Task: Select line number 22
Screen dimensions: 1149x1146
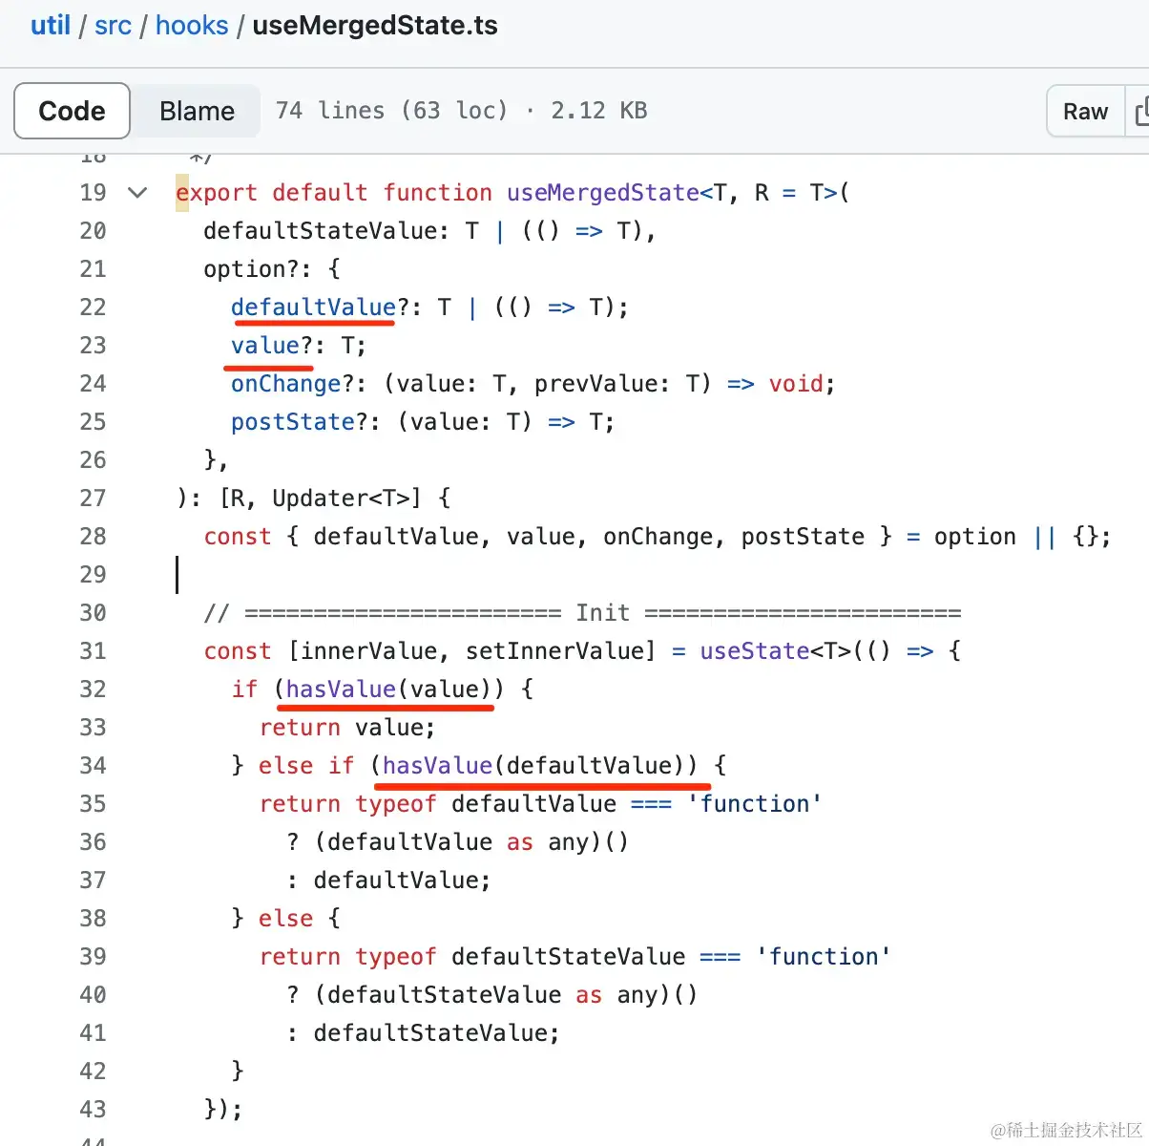Action: [x=93, y=308]
